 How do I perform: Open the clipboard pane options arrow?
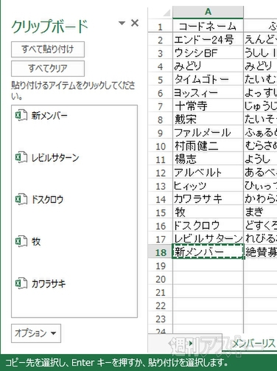(x=122, y=23)
